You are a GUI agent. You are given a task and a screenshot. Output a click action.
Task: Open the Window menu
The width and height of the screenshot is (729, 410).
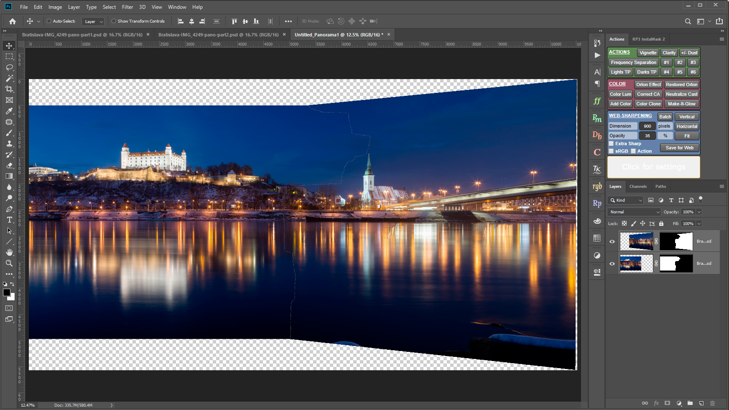click(177, 7)
